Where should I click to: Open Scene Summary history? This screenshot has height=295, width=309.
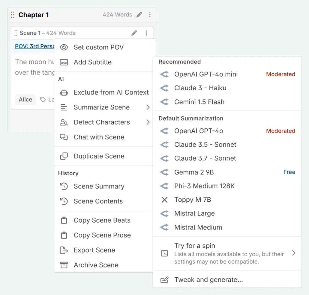(x=99, y=186)
